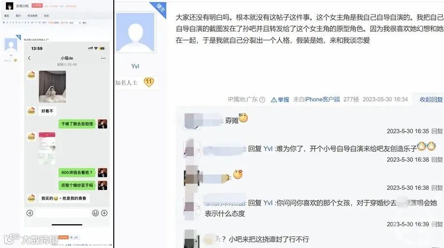Viewport: 444px width, 248px height.
Task: Tap the plus attachment icon in chat
Action: (x=104, y=213)
